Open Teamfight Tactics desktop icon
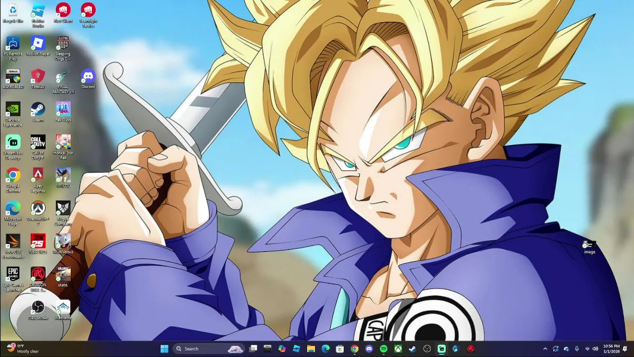Screen dimensions: 634x357 [x=88, y=15]
